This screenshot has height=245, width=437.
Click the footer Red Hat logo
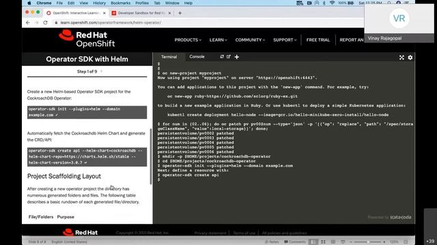[80, 232]
